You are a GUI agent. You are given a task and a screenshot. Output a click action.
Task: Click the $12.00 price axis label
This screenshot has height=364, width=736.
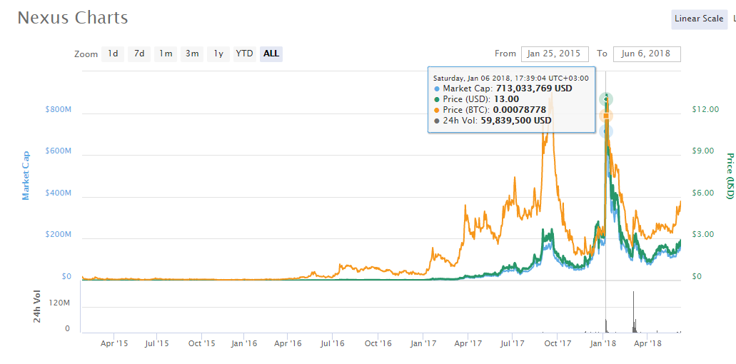705,109
